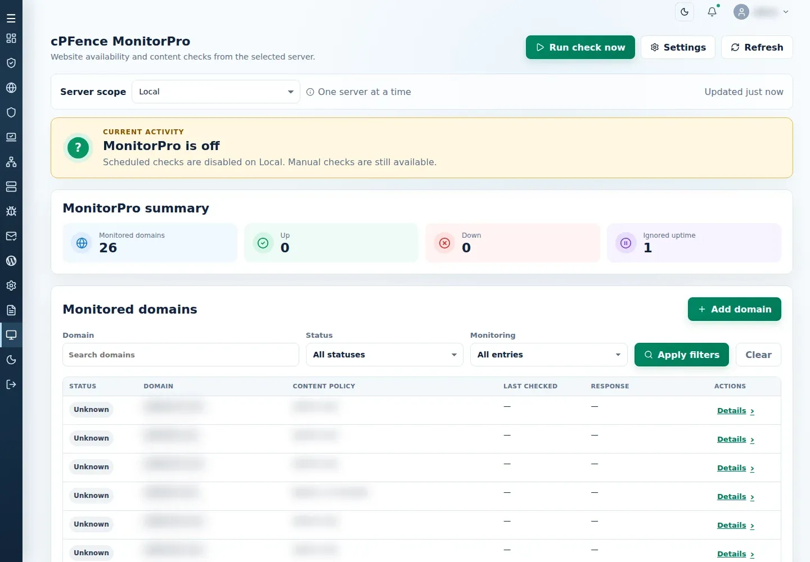
Task: Open the hamburger menu in the sidebar
Action: pos(11,19)
